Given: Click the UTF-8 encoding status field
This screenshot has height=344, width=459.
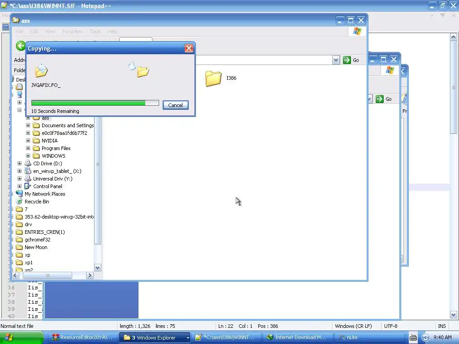Looking at the screenshot, I should pos(391,326).
